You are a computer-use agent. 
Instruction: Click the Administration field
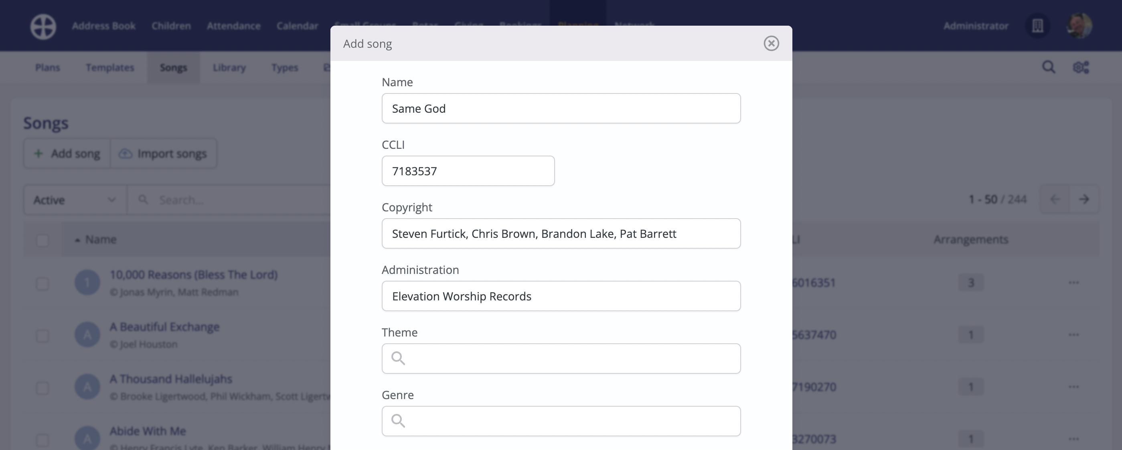click(x=561, y=296)
